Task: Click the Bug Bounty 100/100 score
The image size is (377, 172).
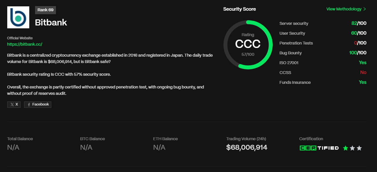Action: point(358,53)
